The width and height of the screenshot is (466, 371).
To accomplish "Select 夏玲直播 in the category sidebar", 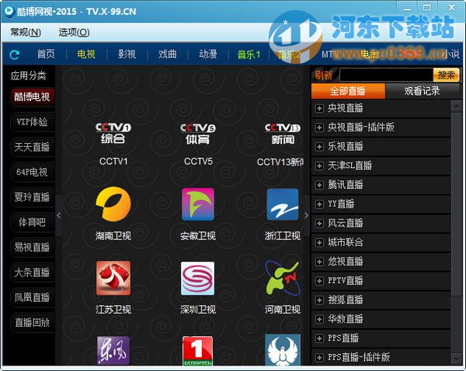I will (x=32, y=197).
